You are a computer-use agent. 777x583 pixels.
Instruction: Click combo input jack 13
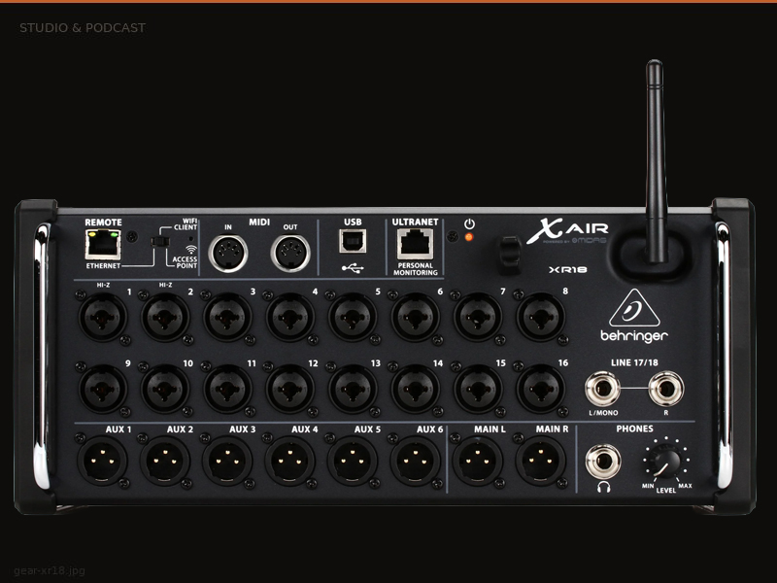point(353,390)
